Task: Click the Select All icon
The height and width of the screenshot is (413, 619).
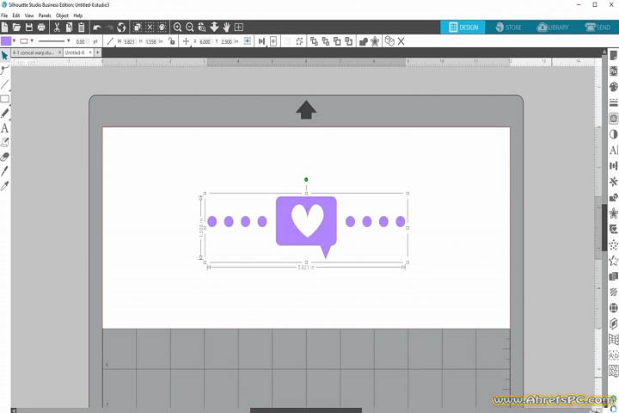Action: coord(138,28)
